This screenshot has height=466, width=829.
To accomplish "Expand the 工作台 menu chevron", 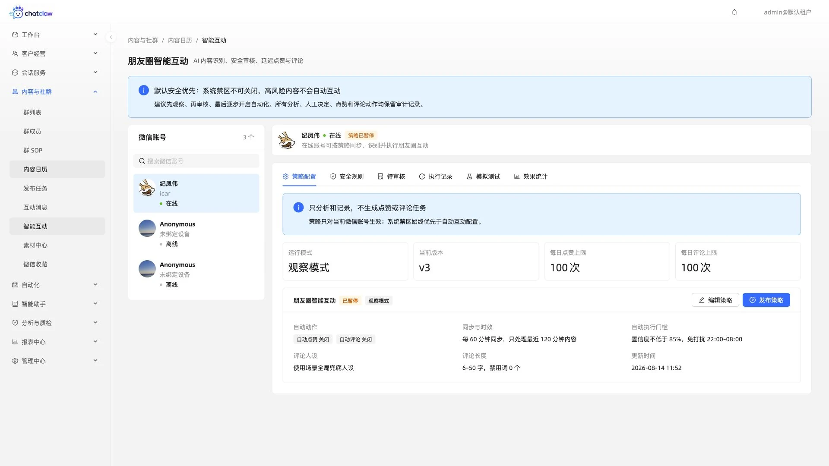I will 95,35.
